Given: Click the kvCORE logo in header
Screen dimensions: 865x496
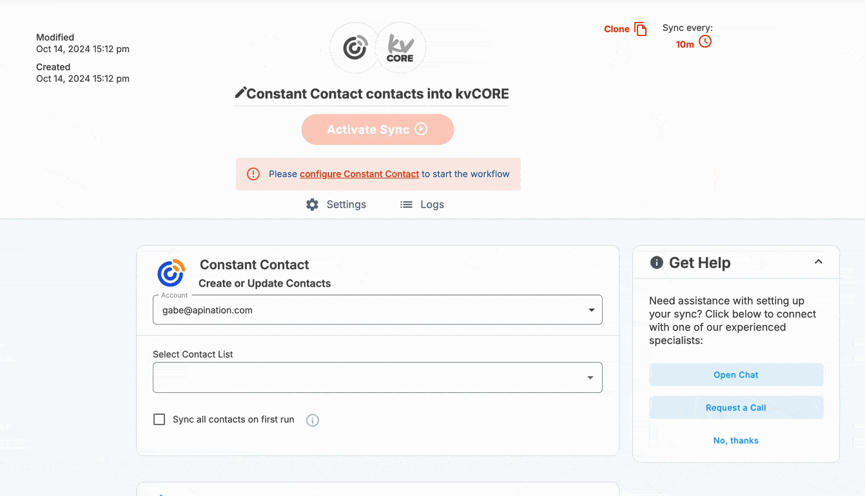Looking at the screenshot, I should [x=400, y=48].
